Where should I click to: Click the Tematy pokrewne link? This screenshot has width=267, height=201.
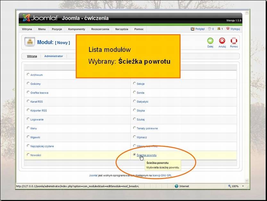click(147, 128)
